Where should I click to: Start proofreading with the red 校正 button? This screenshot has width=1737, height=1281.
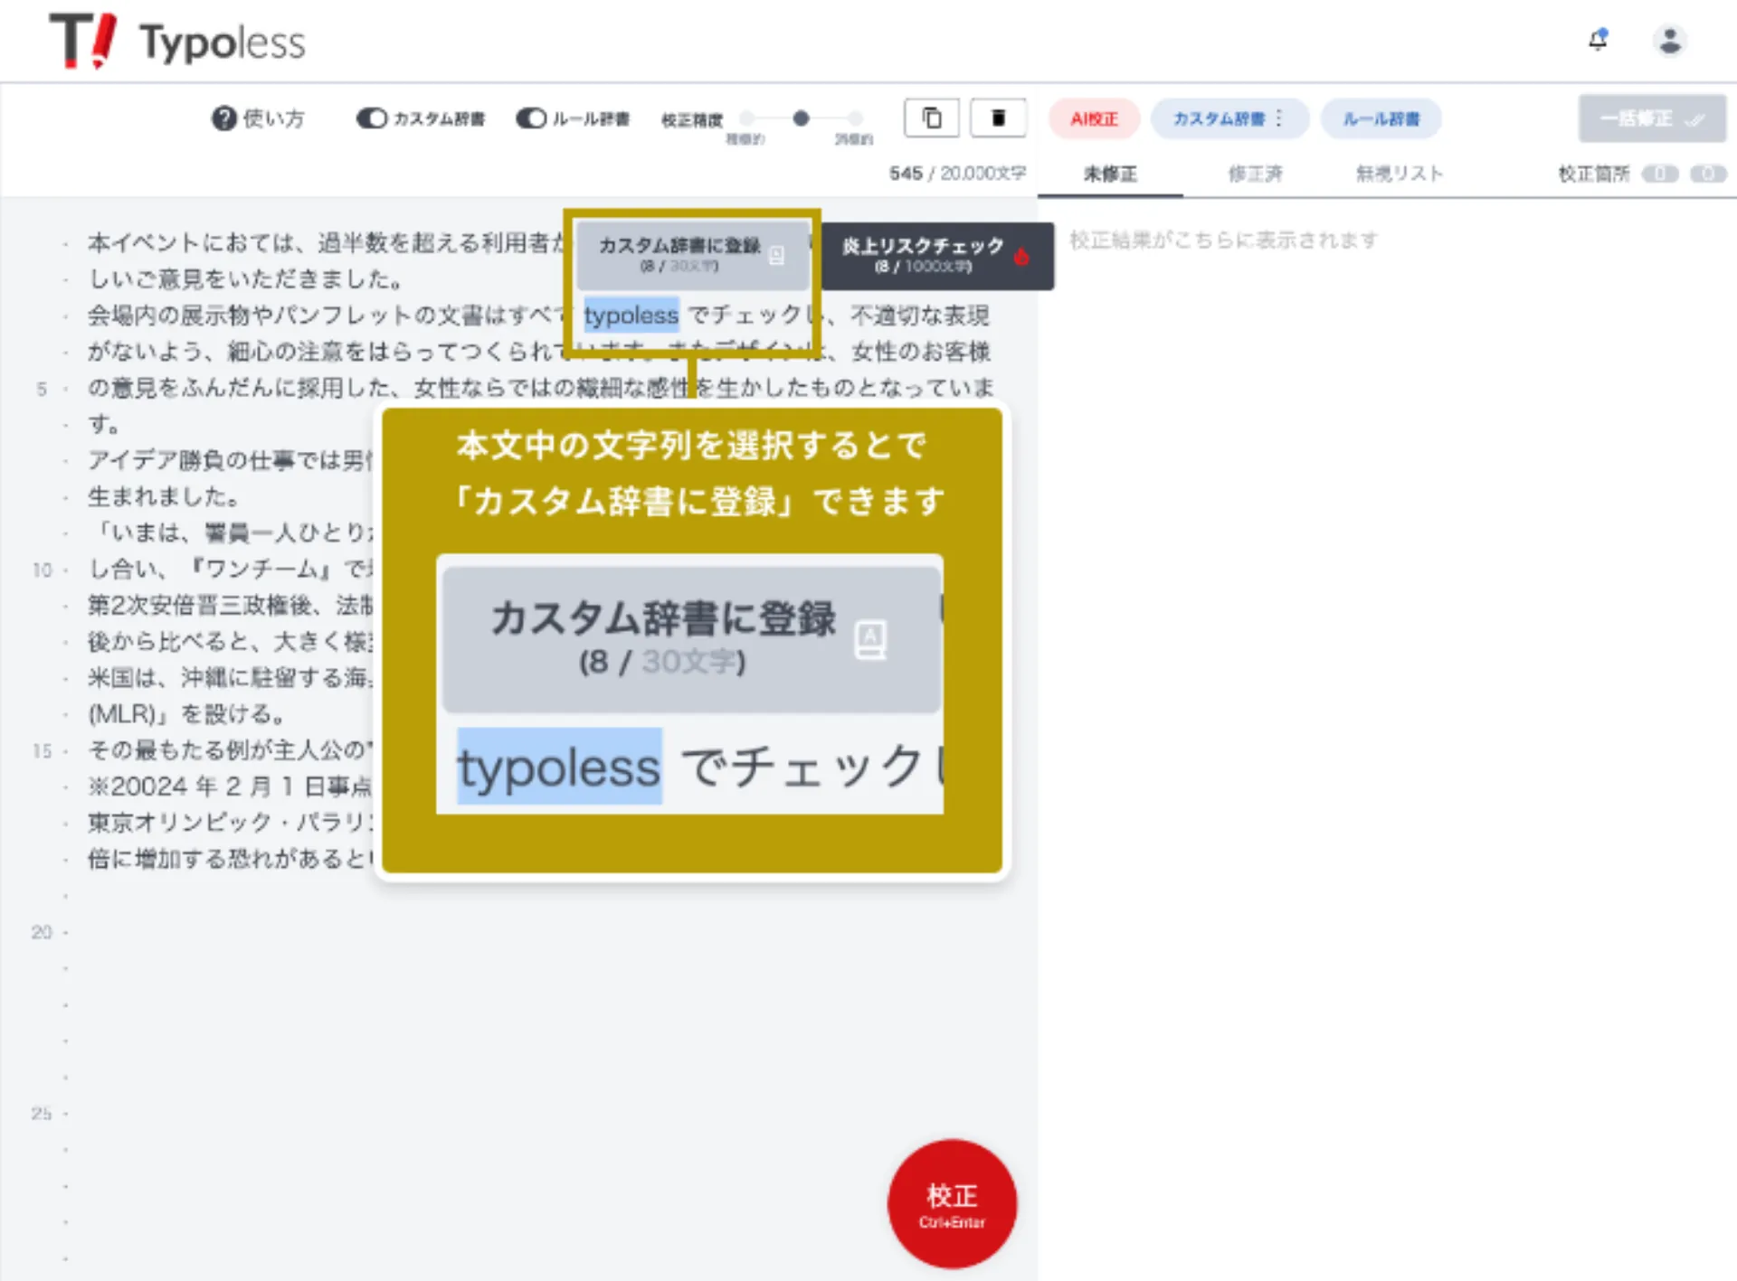(952, 1204)
